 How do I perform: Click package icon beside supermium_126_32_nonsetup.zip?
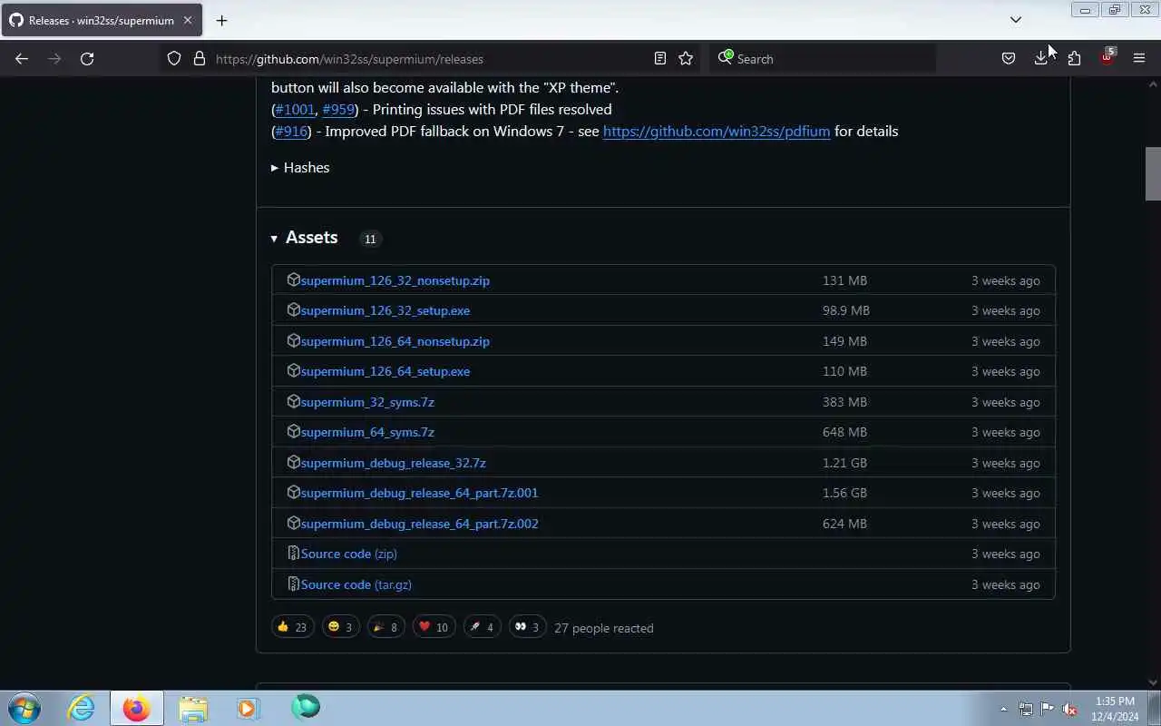pos(293,280)
